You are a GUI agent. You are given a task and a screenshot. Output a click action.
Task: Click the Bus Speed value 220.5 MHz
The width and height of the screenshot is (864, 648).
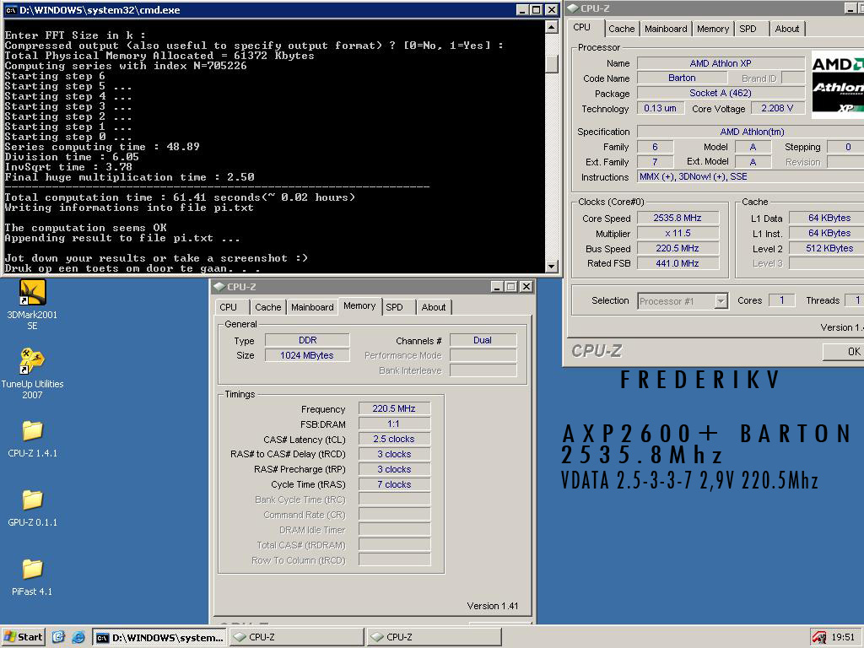[678, 248]
